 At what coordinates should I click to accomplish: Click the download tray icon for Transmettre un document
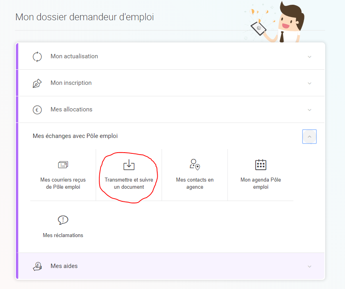click(129, 165)
